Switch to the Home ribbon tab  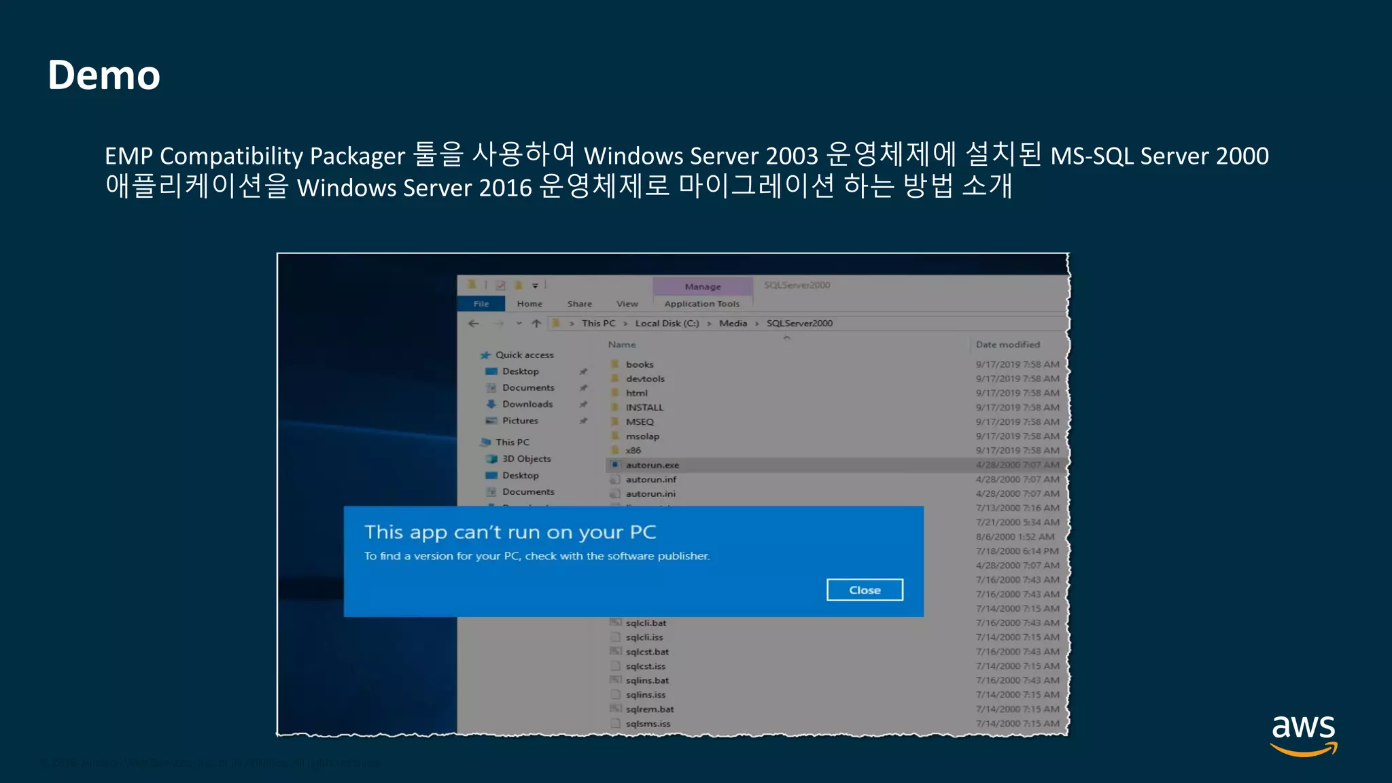[x=529, y=304]
